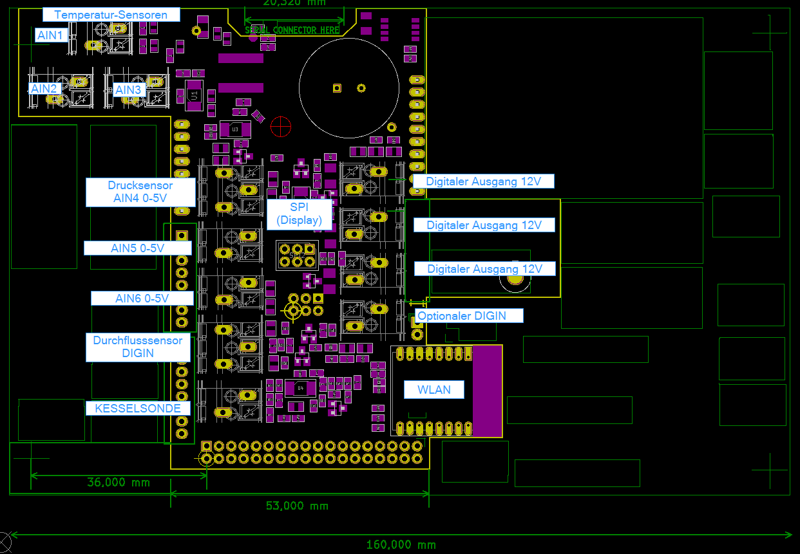Image resolution: width=800 pixels, height=554 pixels.
Task: Click the SPI (Display) label
Action: [x=299, y=214]
